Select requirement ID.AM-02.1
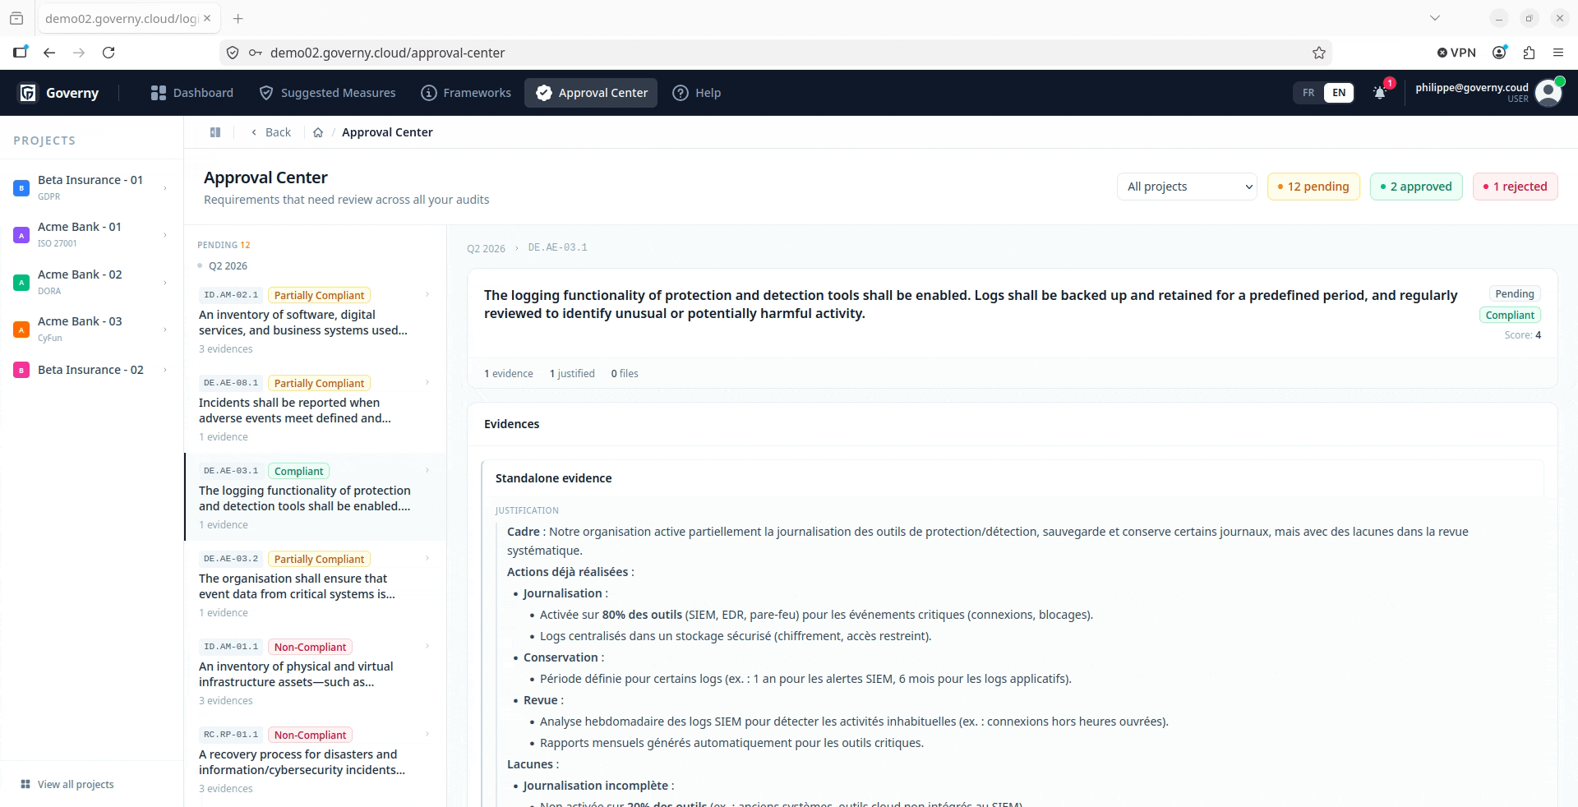Screen dimensions: 1578x807 [316, 320]
